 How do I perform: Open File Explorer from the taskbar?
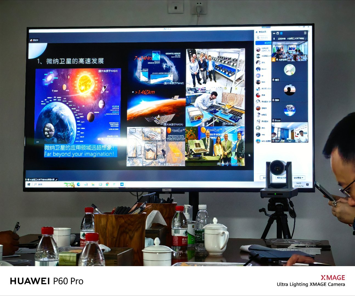point(93,184)
